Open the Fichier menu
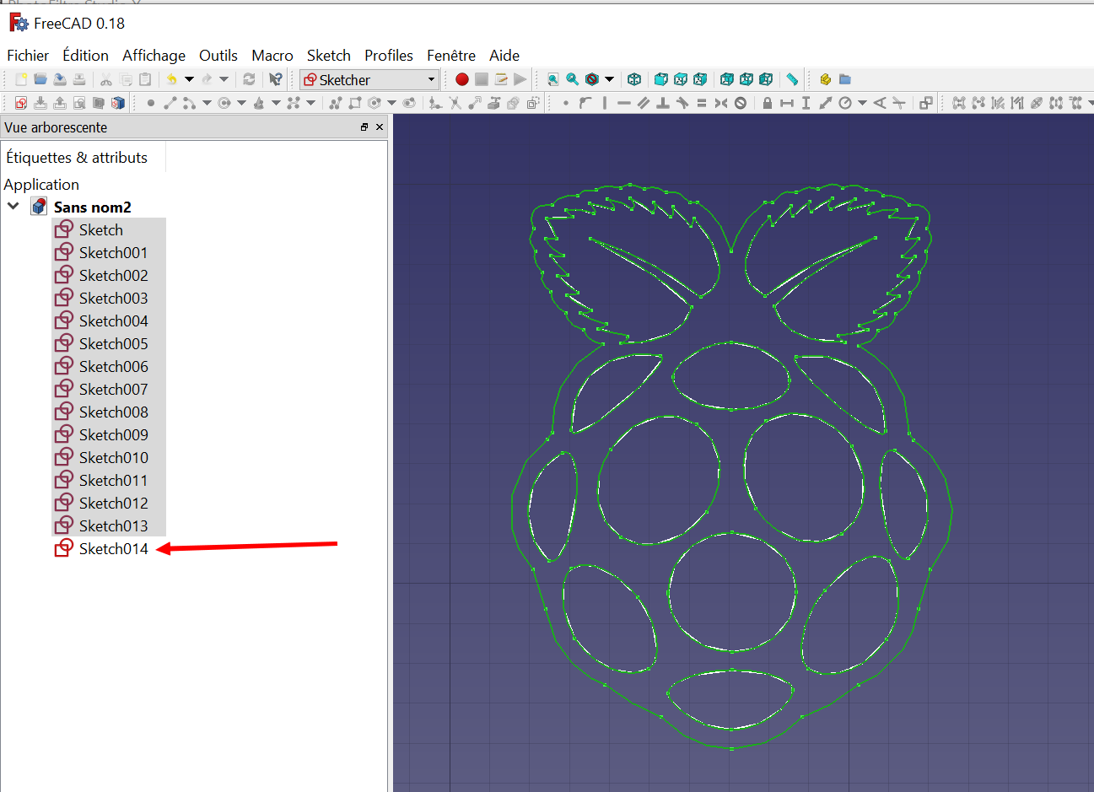The height and width of the screenshot is (792, 1094). (x=28, y=55)
